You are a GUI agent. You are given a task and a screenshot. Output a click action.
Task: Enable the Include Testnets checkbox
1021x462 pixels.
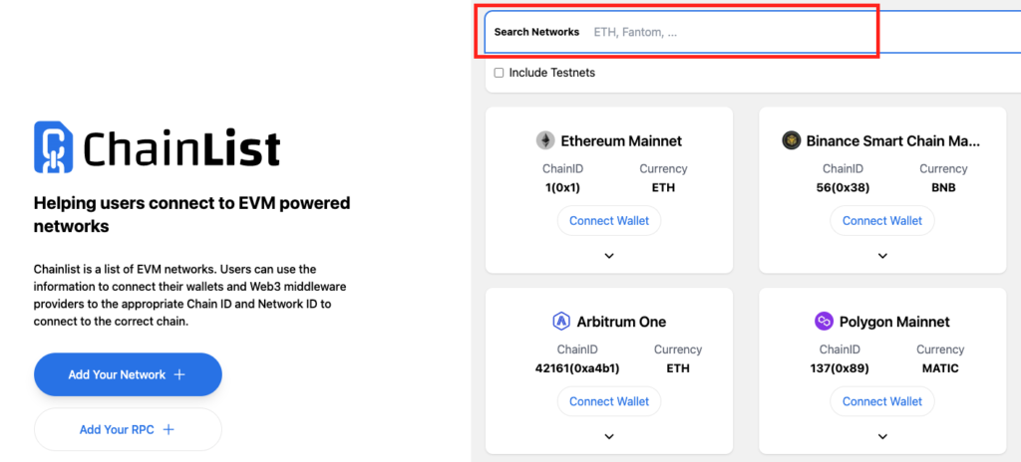click(499, 73)
